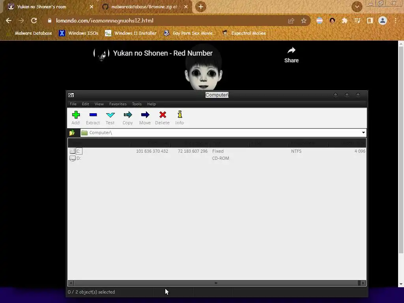This screenshot has width=404, height=303.
Task: Expand the path dropdown arrow
Action: [x=363, y=133]
